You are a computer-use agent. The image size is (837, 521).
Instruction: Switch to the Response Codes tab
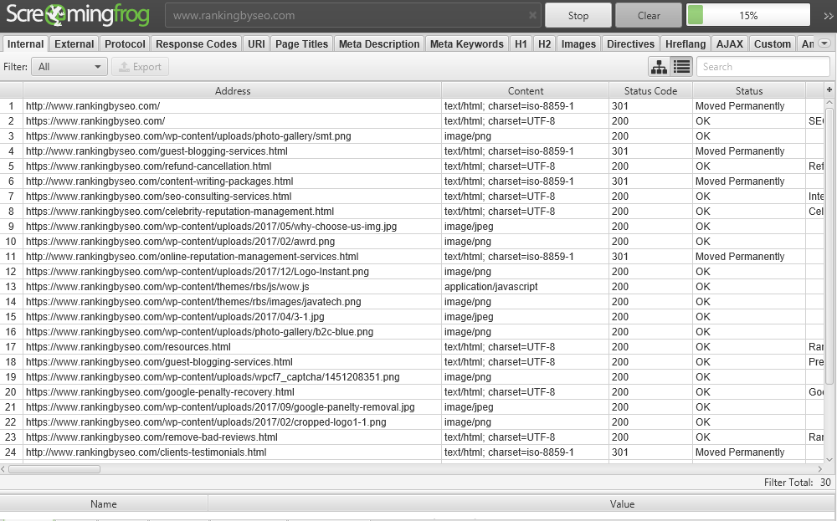pyautogui.click(x=197, y=43)
